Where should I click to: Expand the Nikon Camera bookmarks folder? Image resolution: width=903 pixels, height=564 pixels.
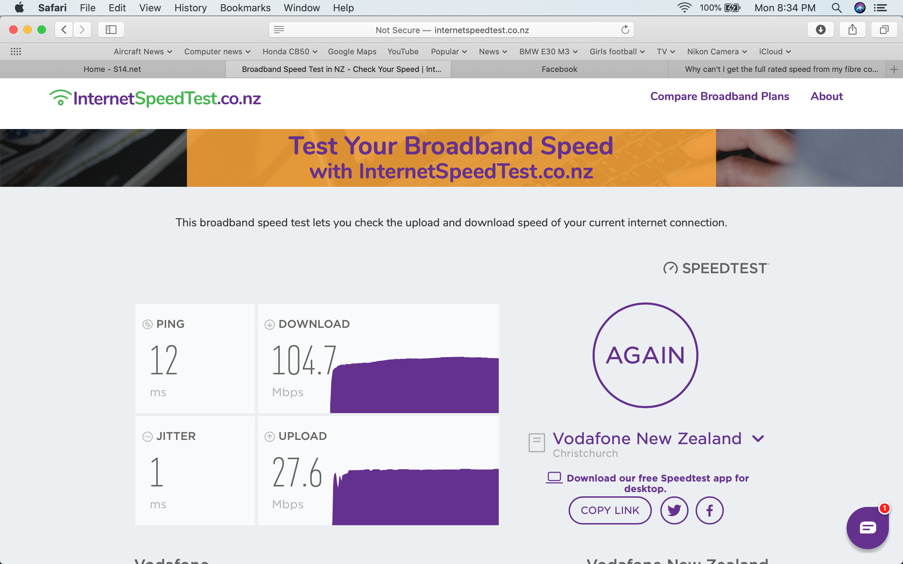pyautogui.click(x=717, y=51)
